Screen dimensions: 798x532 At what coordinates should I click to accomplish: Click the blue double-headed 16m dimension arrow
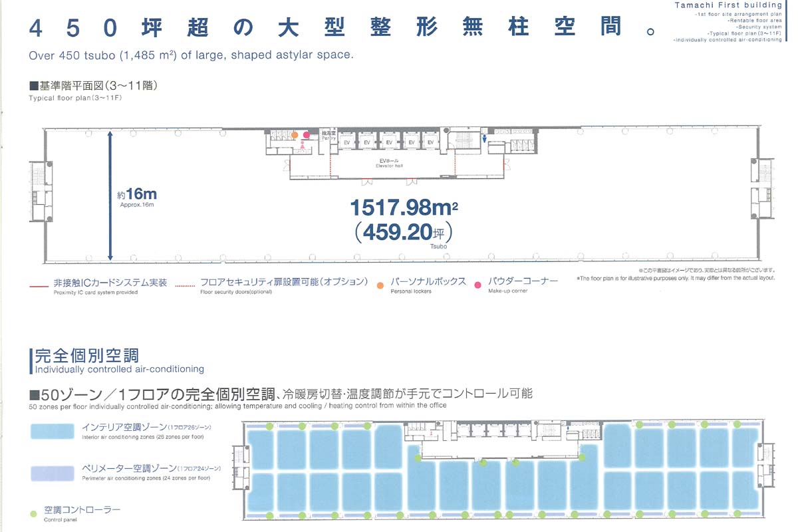click(x=110, y=196)
